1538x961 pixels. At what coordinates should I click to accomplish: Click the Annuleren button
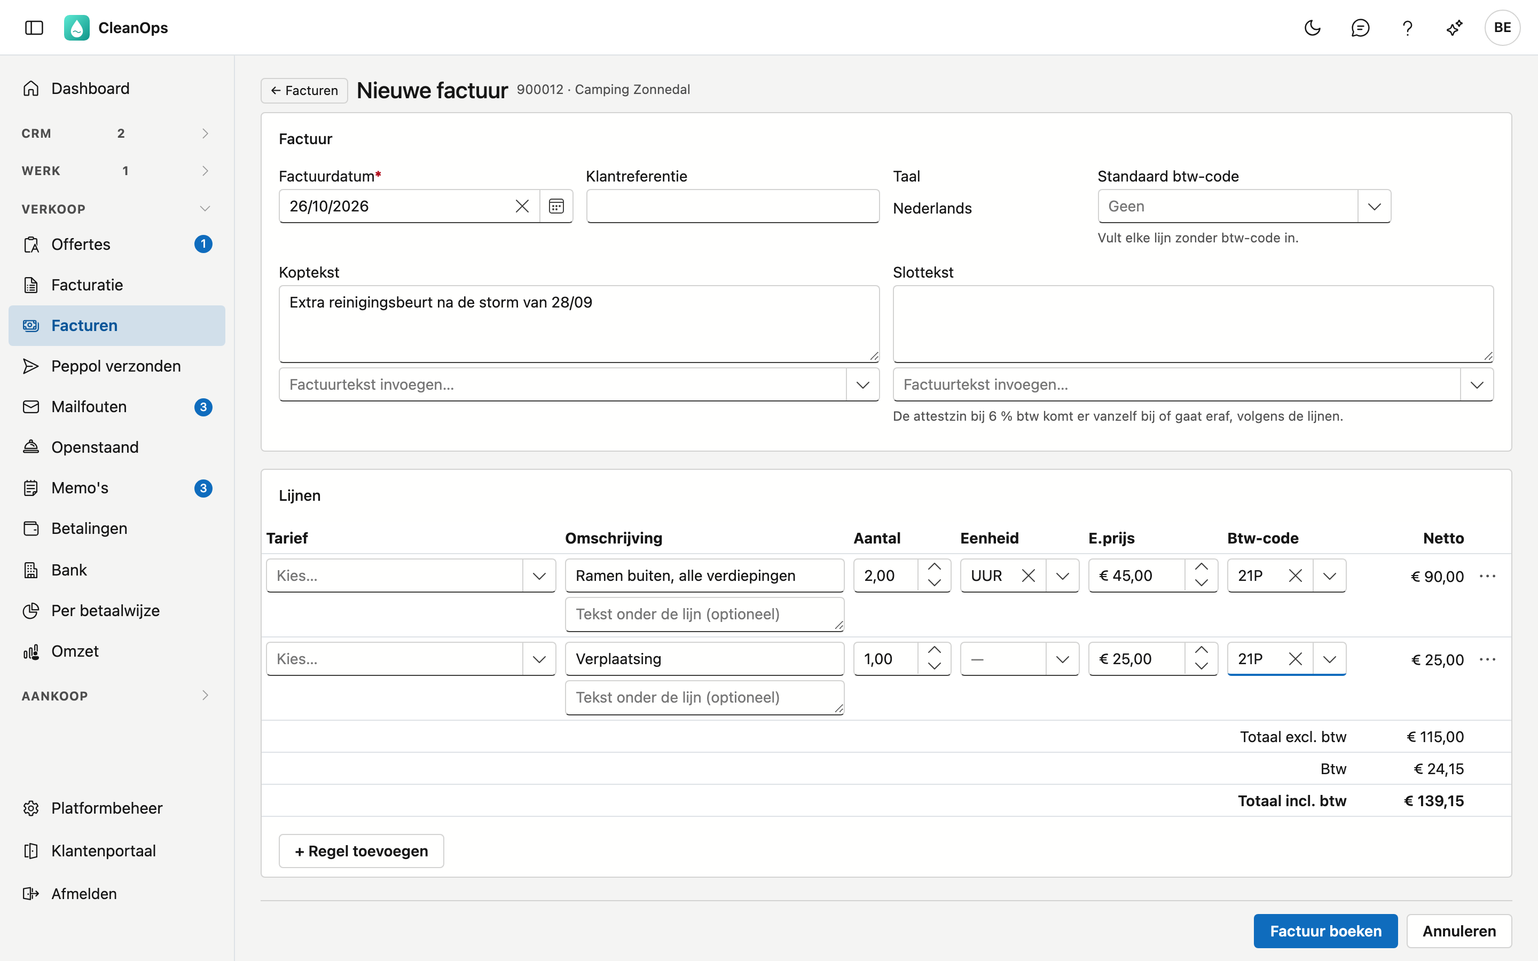coord(1459,931)
